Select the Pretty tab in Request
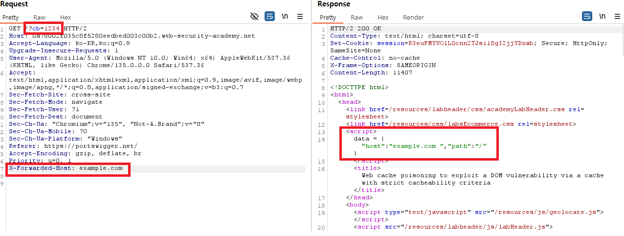The height and width of the screenshot is (236, 624). (x=11, y=18)
